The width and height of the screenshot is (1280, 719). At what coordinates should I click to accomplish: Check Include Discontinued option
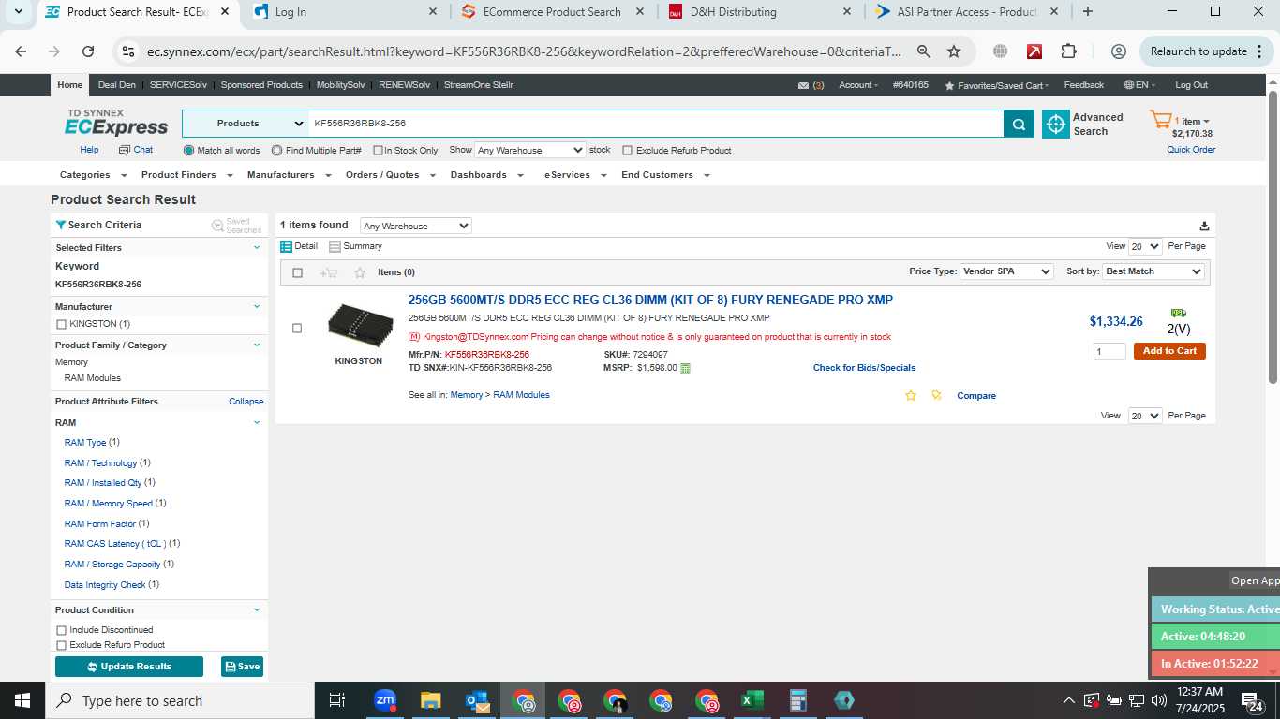coord(62,630)
